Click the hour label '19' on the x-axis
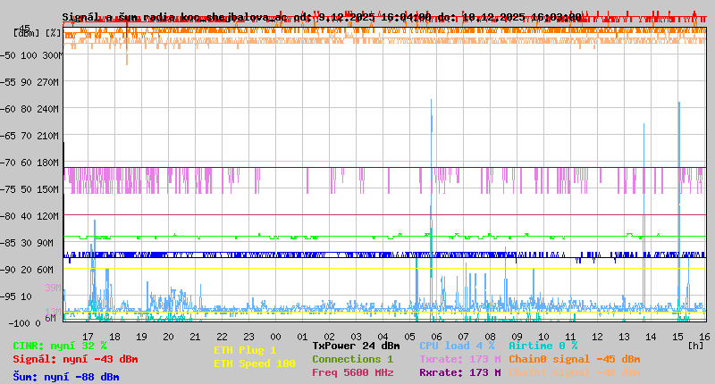Viewport: 715px width, 384px height. coord(142,337)
